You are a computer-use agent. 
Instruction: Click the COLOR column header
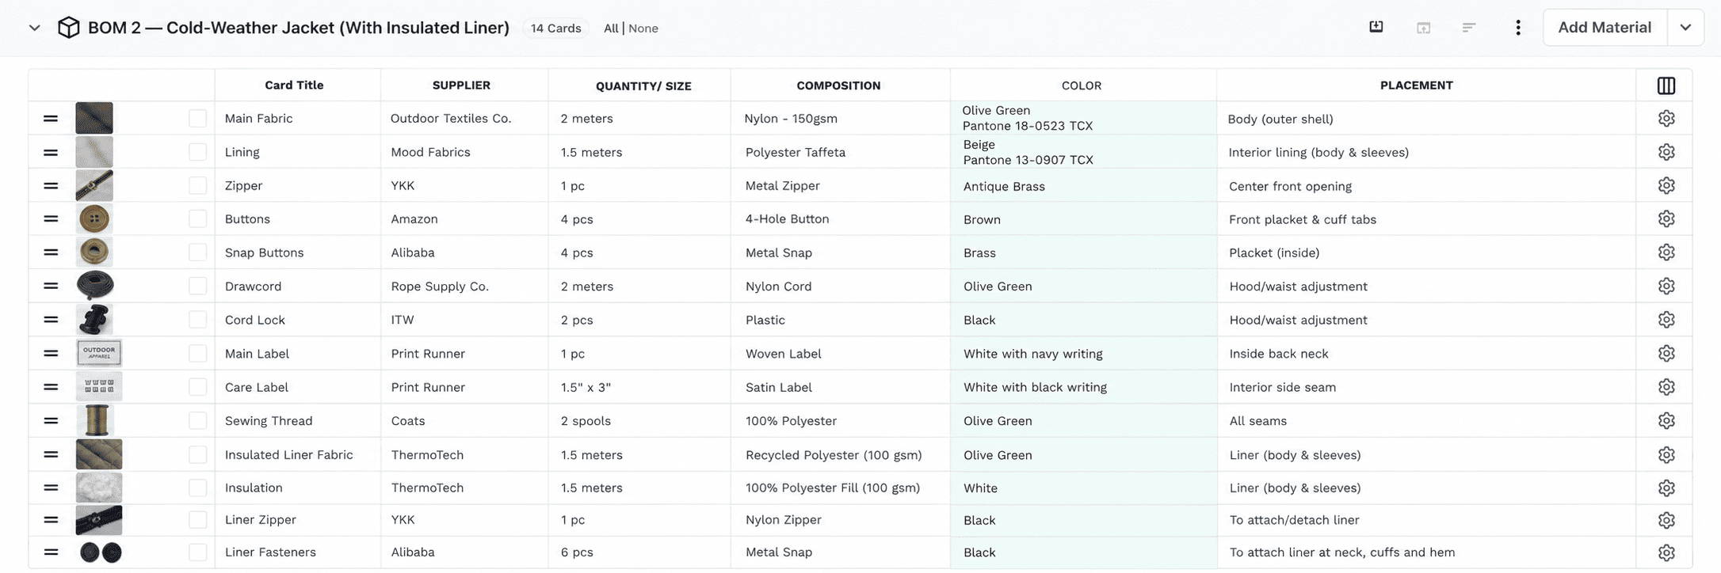tap(1082, 85)
